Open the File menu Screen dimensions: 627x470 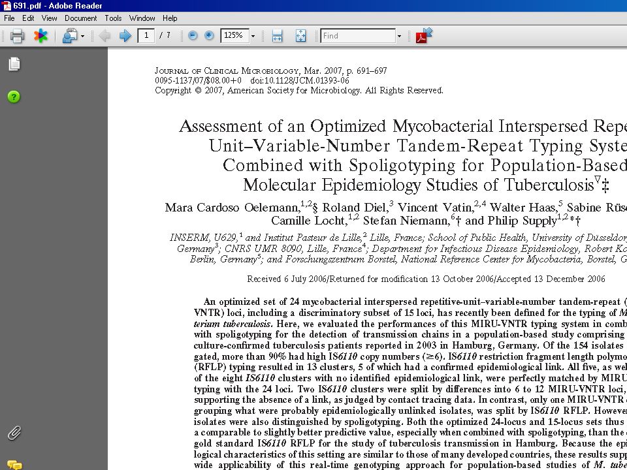(9, 18)
